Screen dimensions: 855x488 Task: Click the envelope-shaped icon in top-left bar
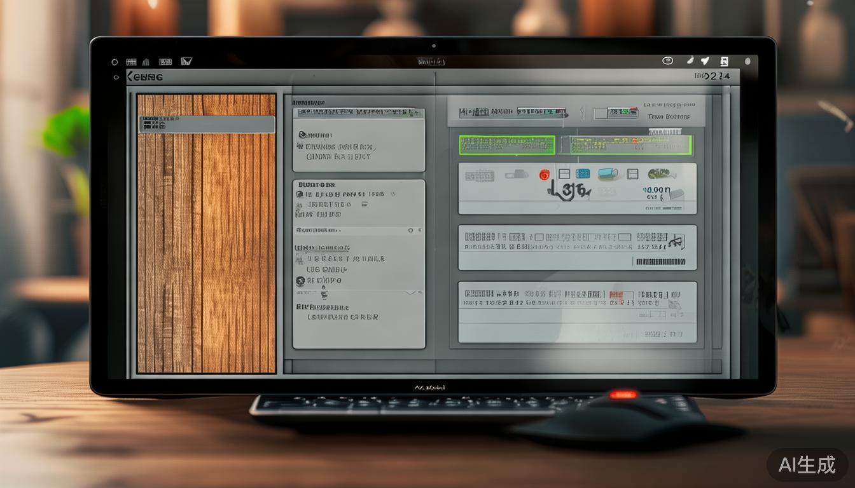[x=186, y=62]
